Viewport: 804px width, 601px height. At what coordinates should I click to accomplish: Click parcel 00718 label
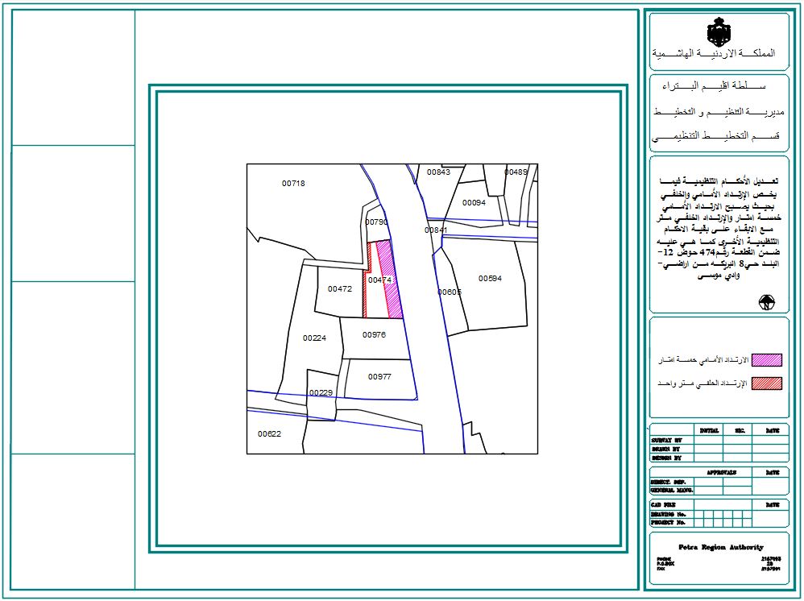pos(293,184)
